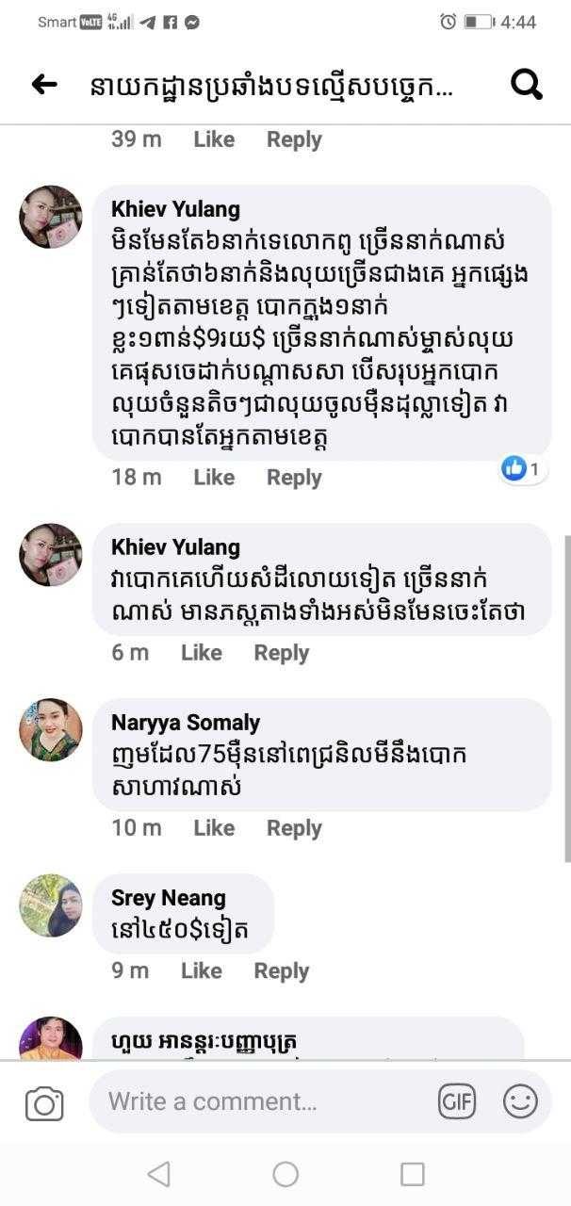
Task: Click the vertical scrollbar on the right
Action: coord(566,697)
